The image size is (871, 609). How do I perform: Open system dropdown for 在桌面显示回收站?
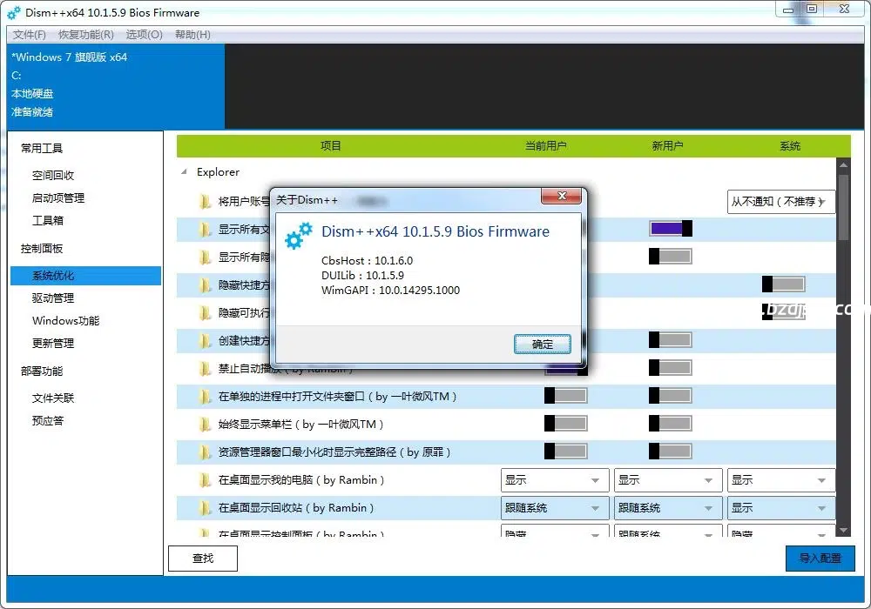[x=781, y=508]
